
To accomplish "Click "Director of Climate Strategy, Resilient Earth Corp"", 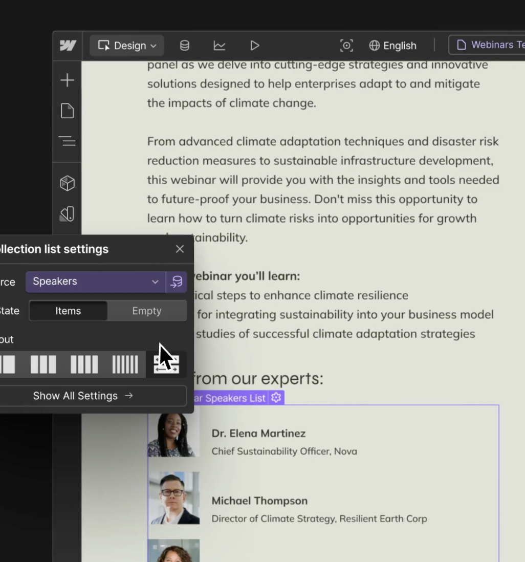I will (x=319, y=518).
